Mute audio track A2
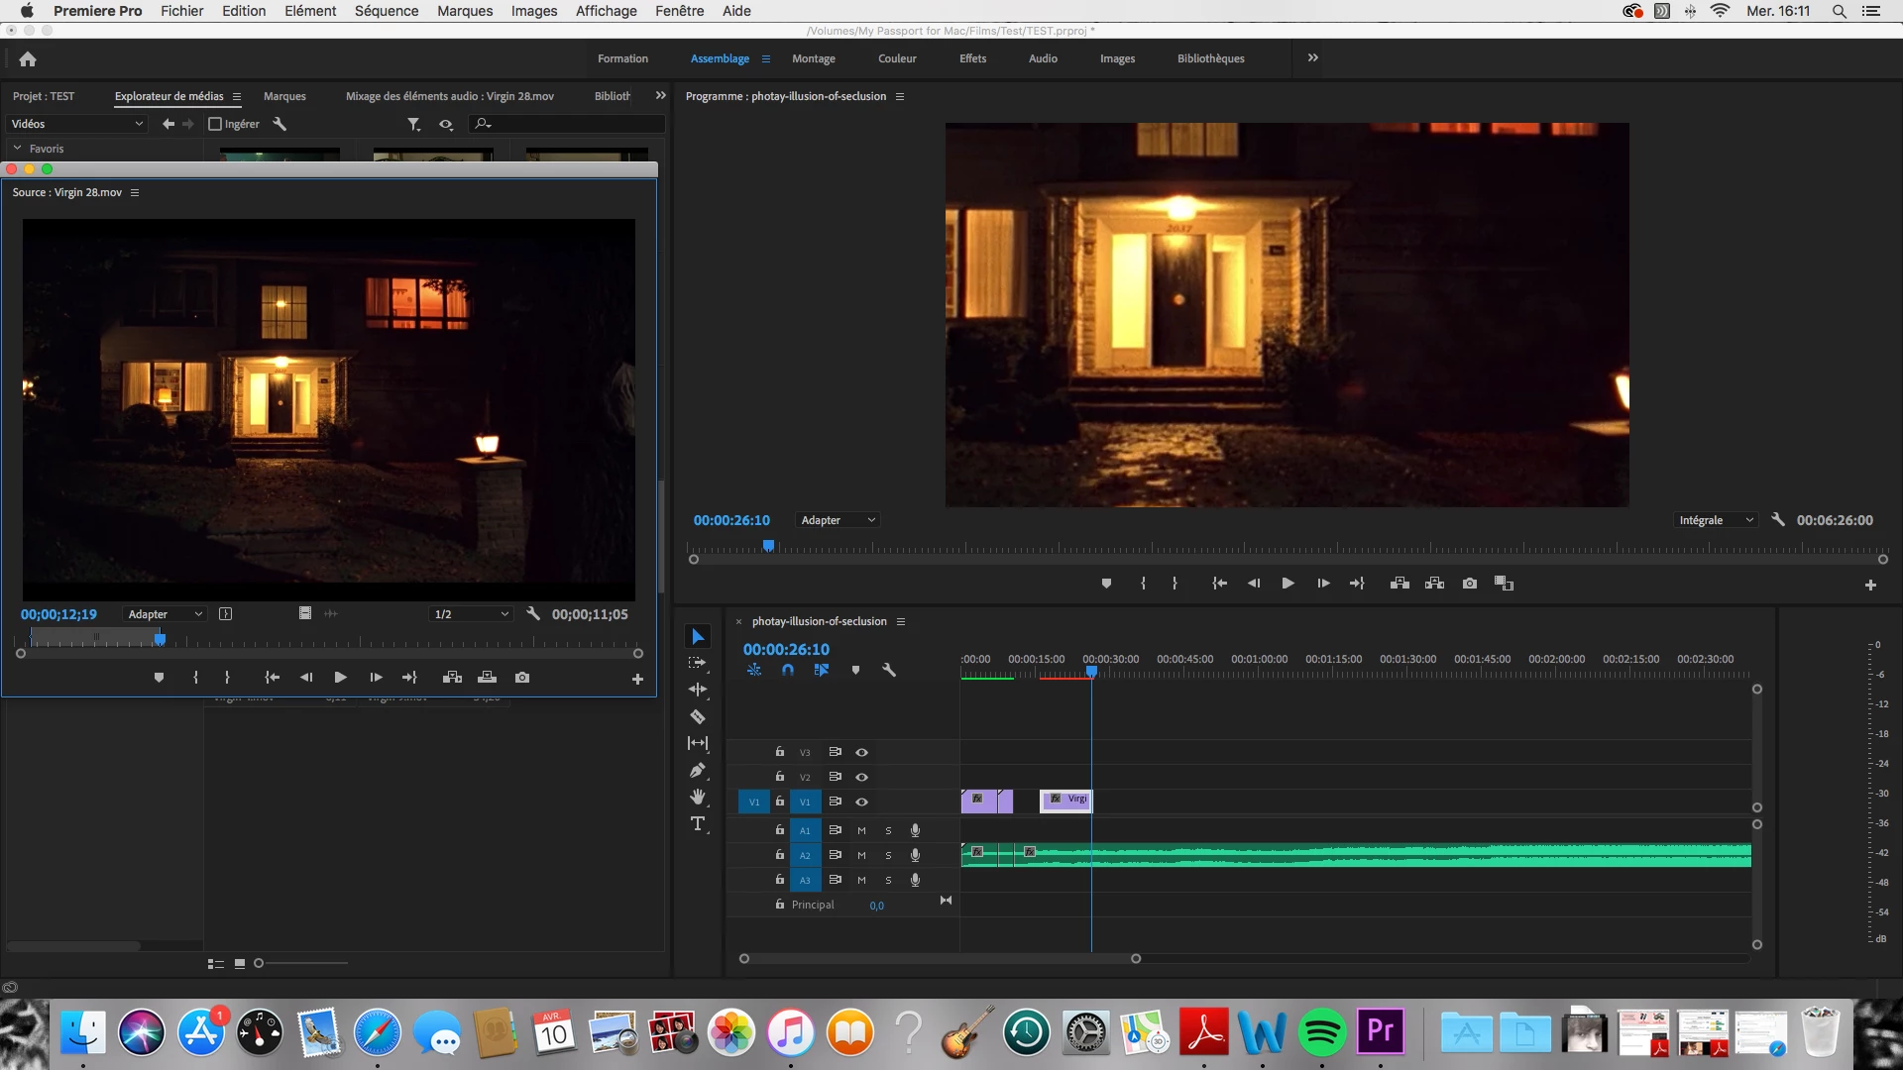The image size is (1903, 1070). coord(861,855)
